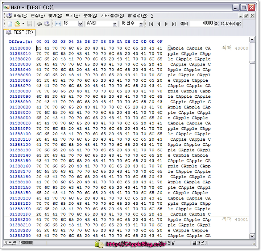Go to the previous sector
261x251 pixels.
click(x=159, y=24)
